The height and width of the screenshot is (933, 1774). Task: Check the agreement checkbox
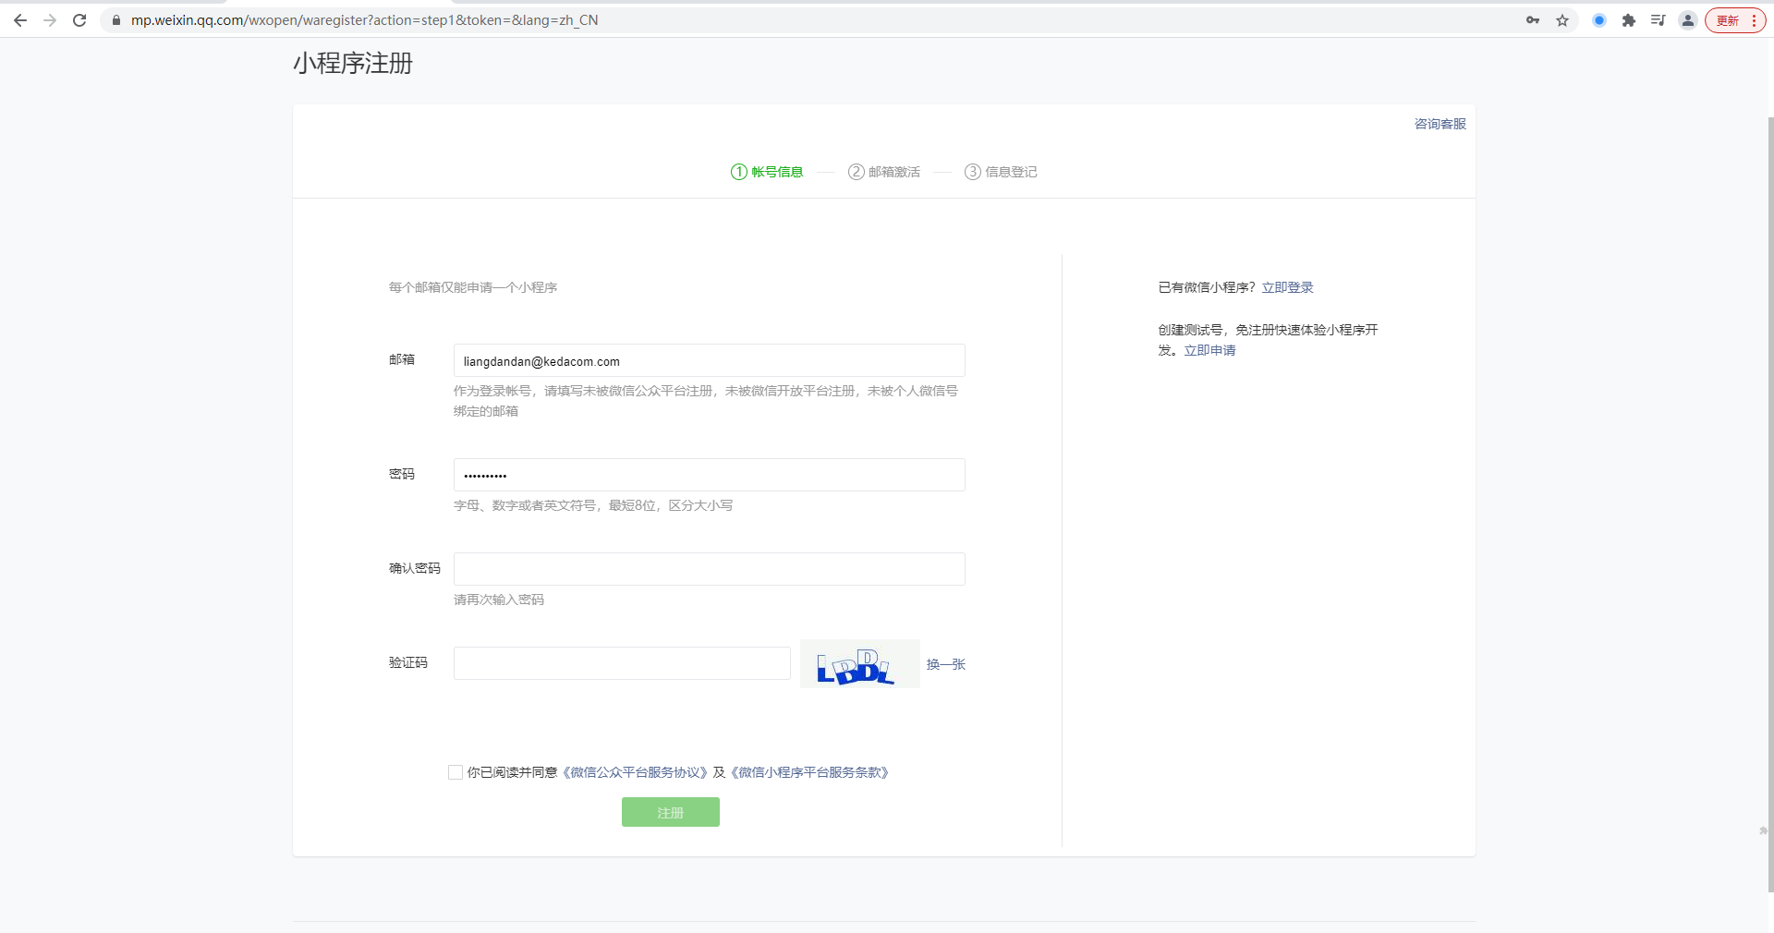[456, 772]
